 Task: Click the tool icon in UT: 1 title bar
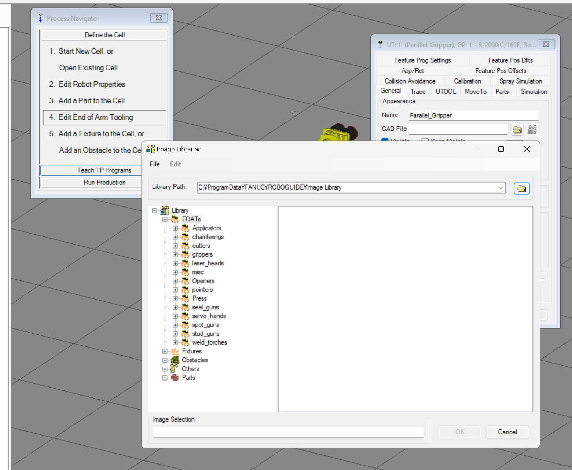click(381, 44)
